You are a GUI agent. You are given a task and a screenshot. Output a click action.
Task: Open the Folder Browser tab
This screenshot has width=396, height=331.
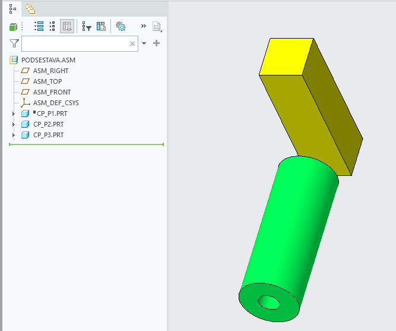click(30, 9)
